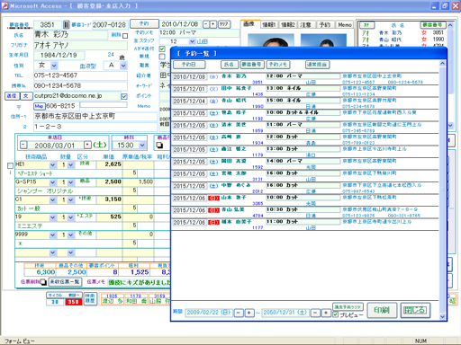Image resolution: width=461 pixels, height=345 pixels.
Task: Open the Map button next to postal code
Action: (x=39, y=106)
